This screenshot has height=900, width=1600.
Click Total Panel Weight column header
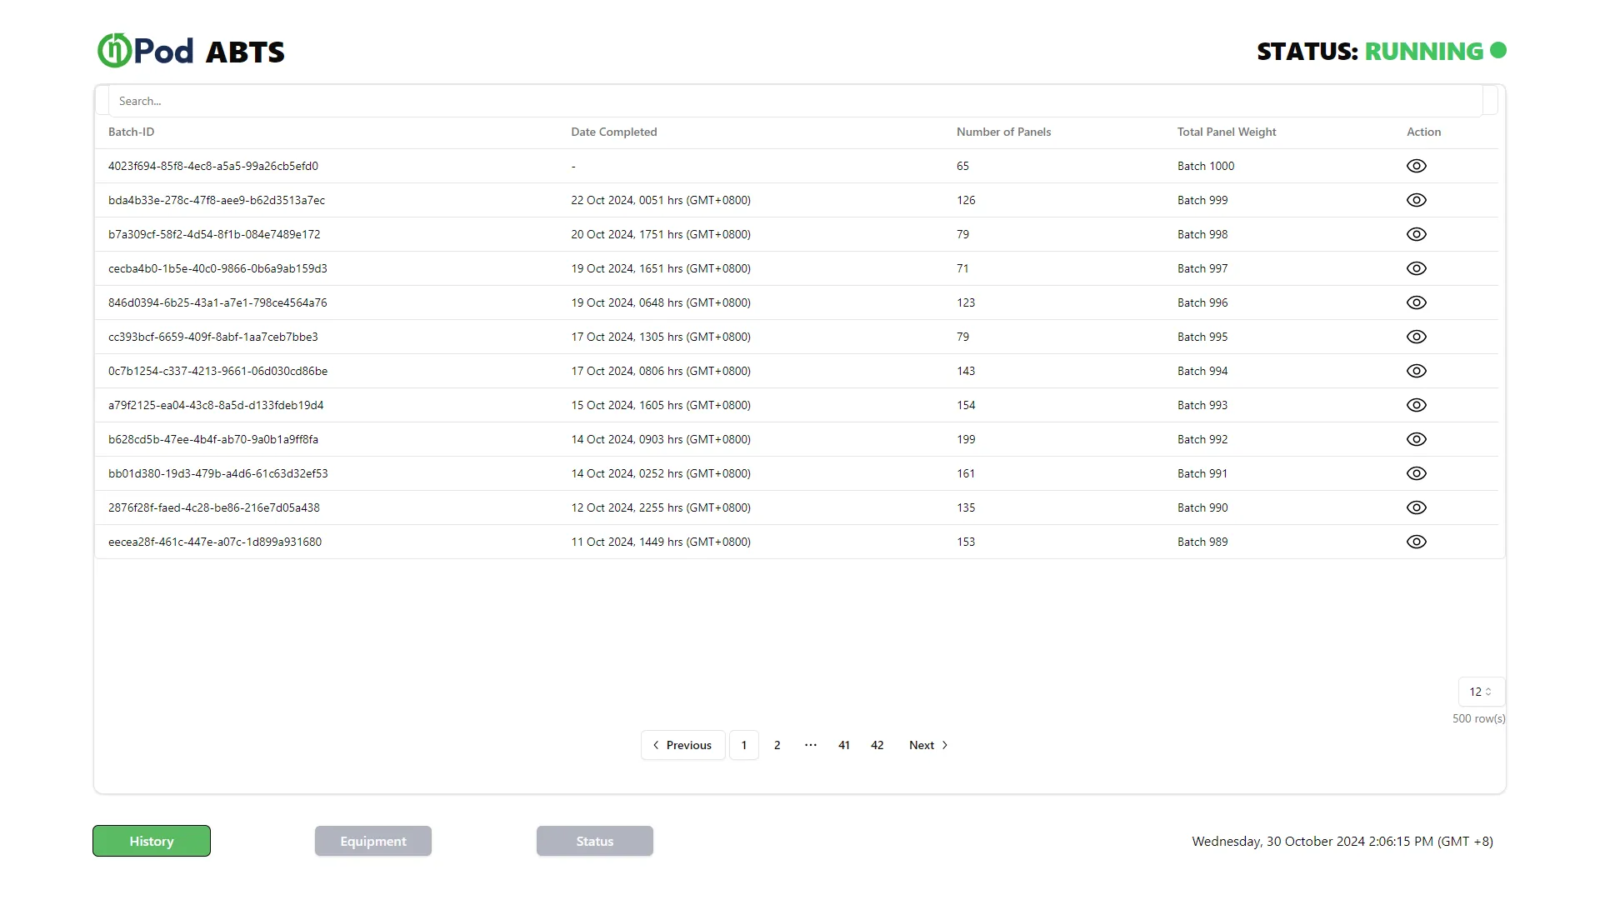point(1227,132)
